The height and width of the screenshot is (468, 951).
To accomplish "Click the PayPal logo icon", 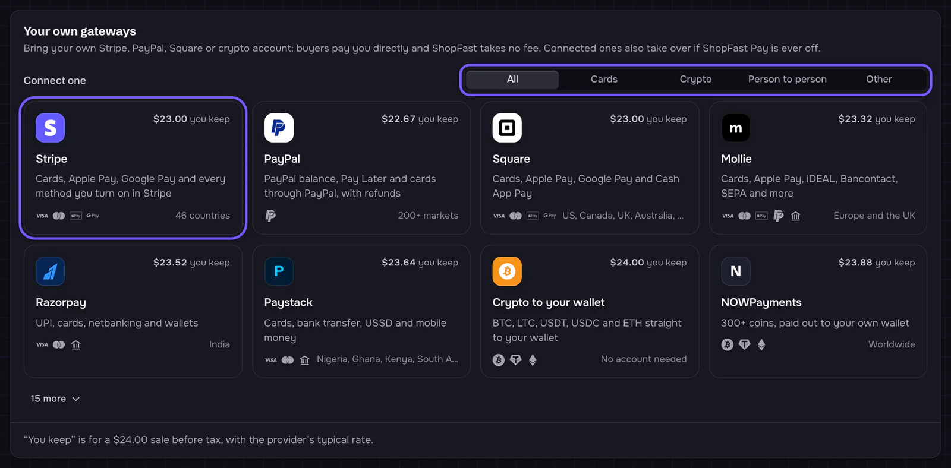I will tap(279, 128).
